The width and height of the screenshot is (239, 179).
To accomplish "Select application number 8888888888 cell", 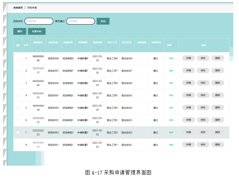I will tap(38, 58).
